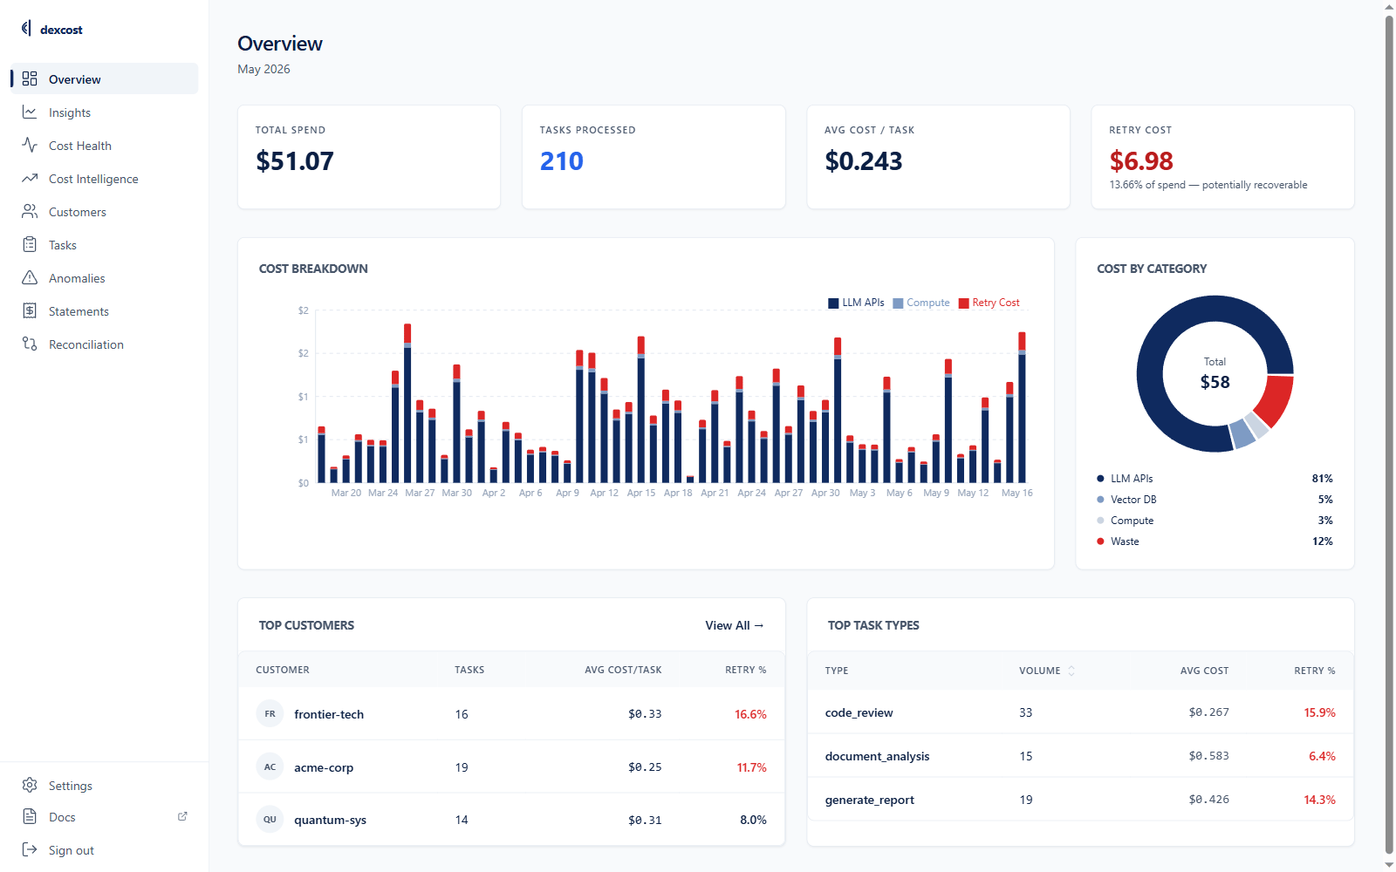Sort by Volume using the sort arrows
The height and width of the screenshot is (872, 1396).
(x=1071, y=671)
